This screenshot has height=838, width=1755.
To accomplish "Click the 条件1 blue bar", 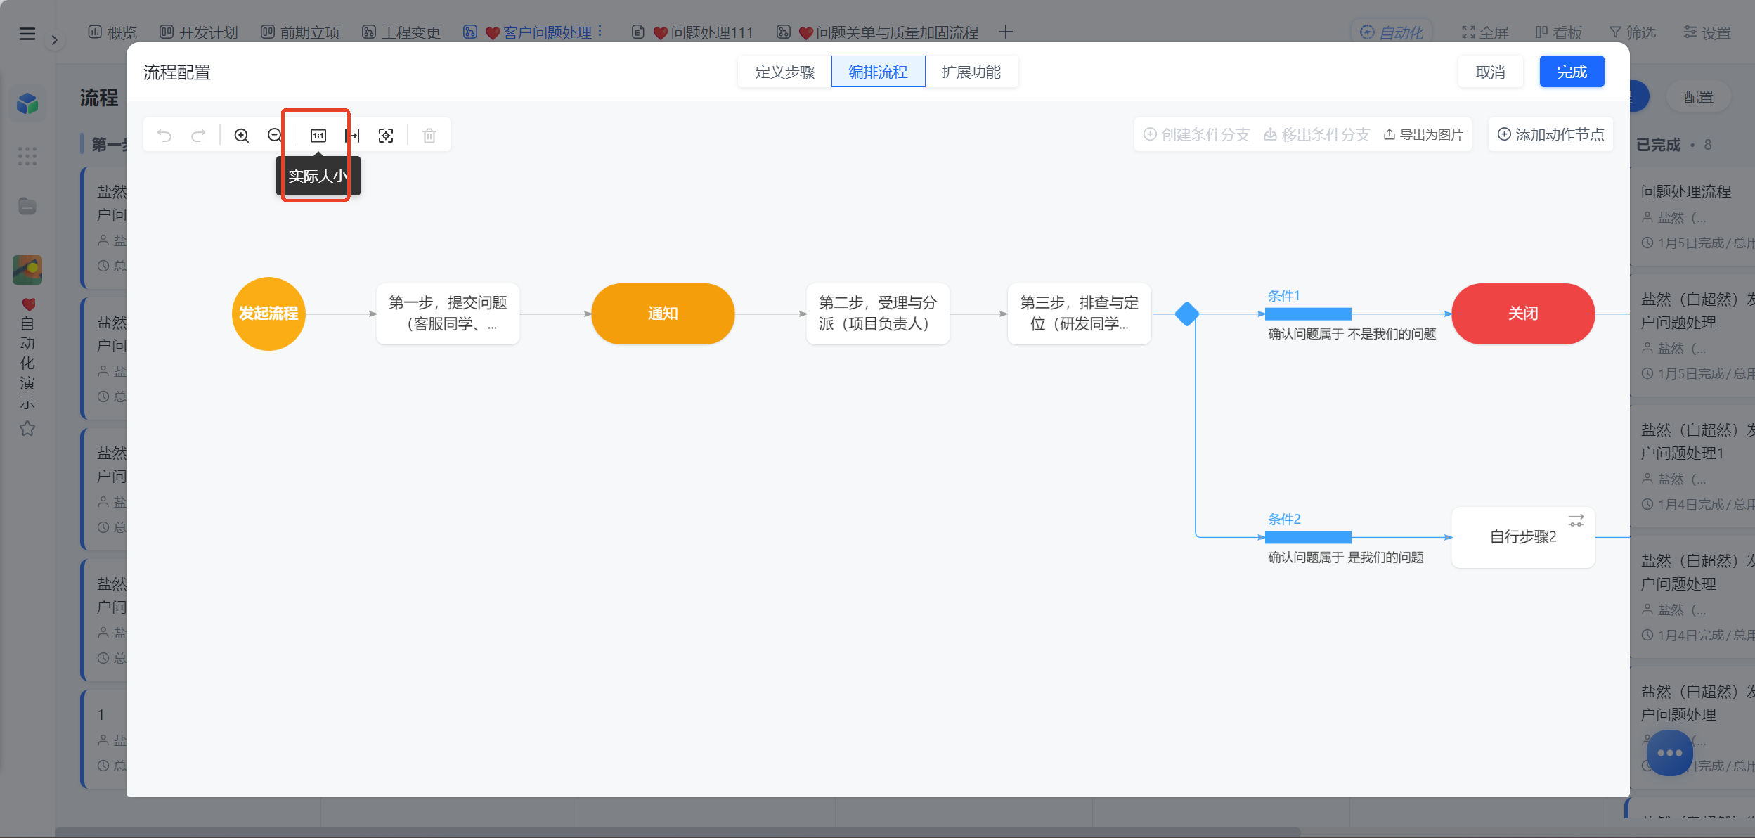I will click(x=1308, y=314).
